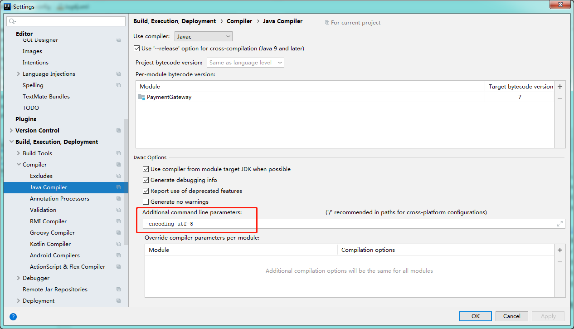
Task: Click the Cancel button
Action: click(511, 316)
